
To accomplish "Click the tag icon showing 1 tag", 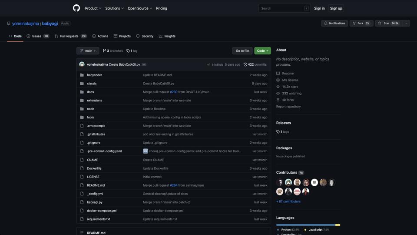I will 128,51.
